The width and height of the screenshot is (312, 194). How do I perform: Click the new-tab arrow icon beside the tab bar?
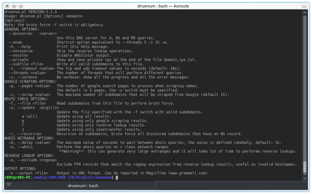click(9, 185)
